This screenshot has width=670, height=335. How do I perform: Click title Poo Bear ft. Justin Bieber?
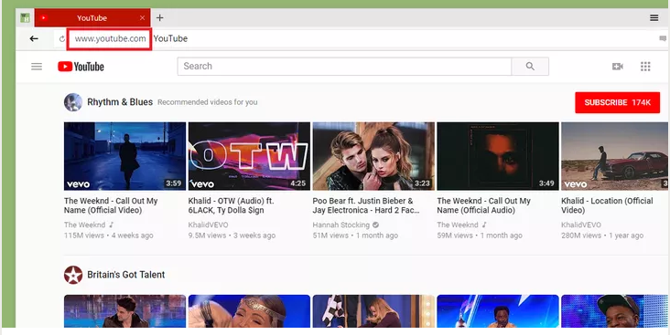(x=366, y=205)
